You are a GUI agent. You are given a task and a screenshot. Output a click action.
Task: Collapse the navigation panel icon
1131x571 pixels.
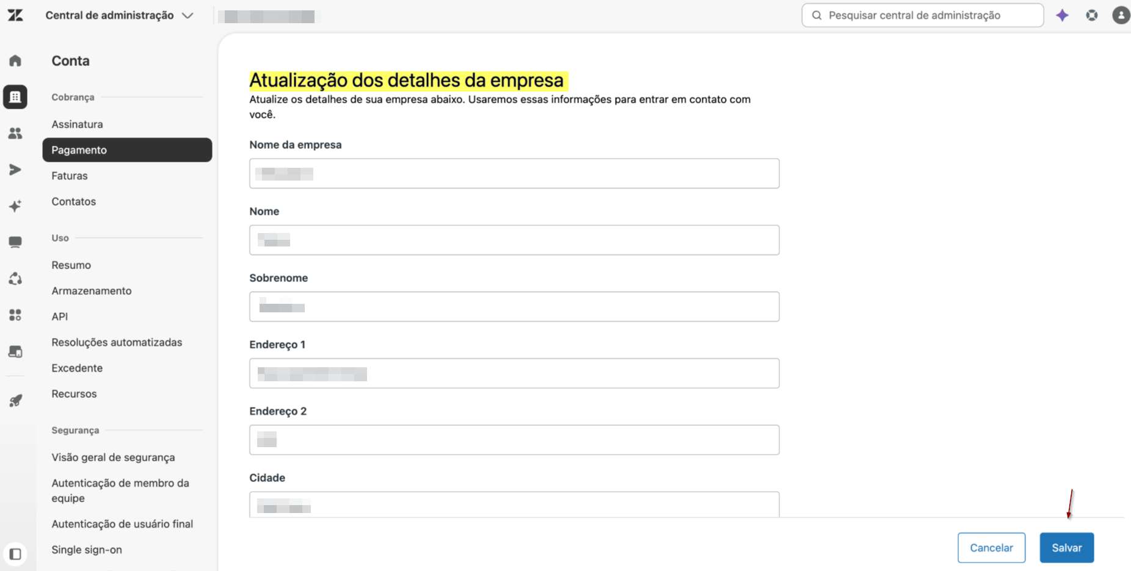(15, 554)
